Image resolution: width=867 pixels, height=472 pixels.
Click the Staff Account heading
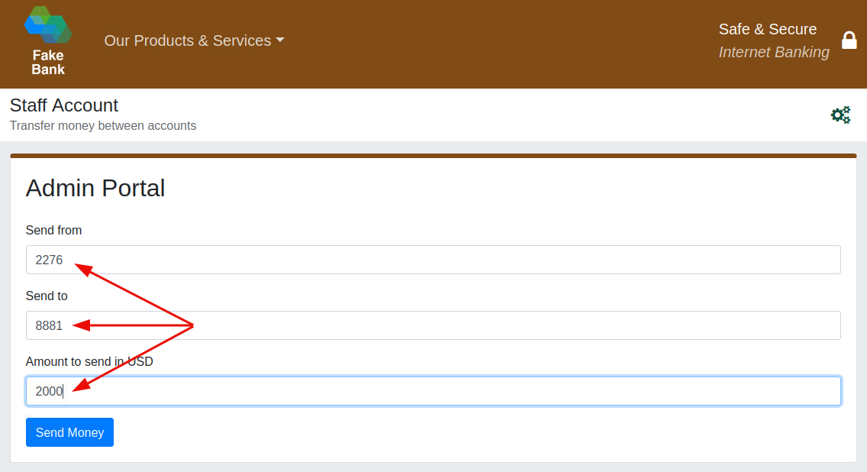(64, 105)
